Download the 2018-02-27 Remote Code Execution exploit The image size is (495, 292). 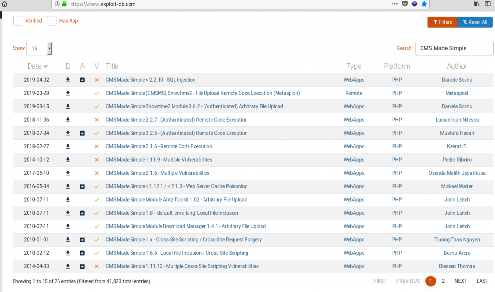click(68, 146)
